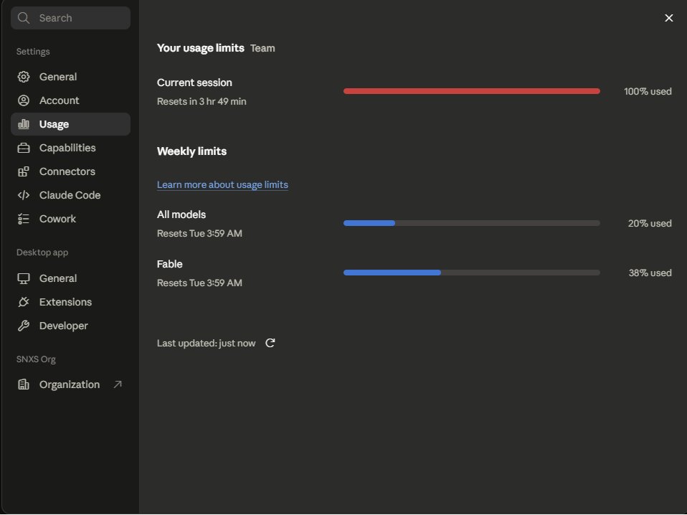Screen dimensions: 687x515
Task: Open the Claude Code settings page
Action: tap(70, 195)
